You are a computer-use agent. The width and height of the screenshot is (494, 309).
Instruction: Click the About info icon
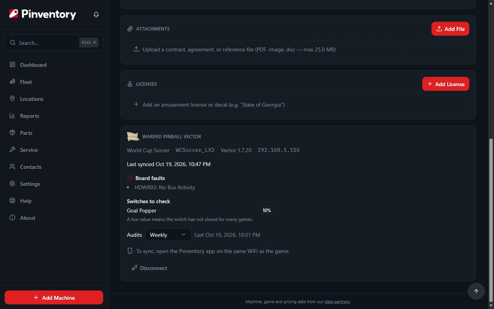[12, 218]
